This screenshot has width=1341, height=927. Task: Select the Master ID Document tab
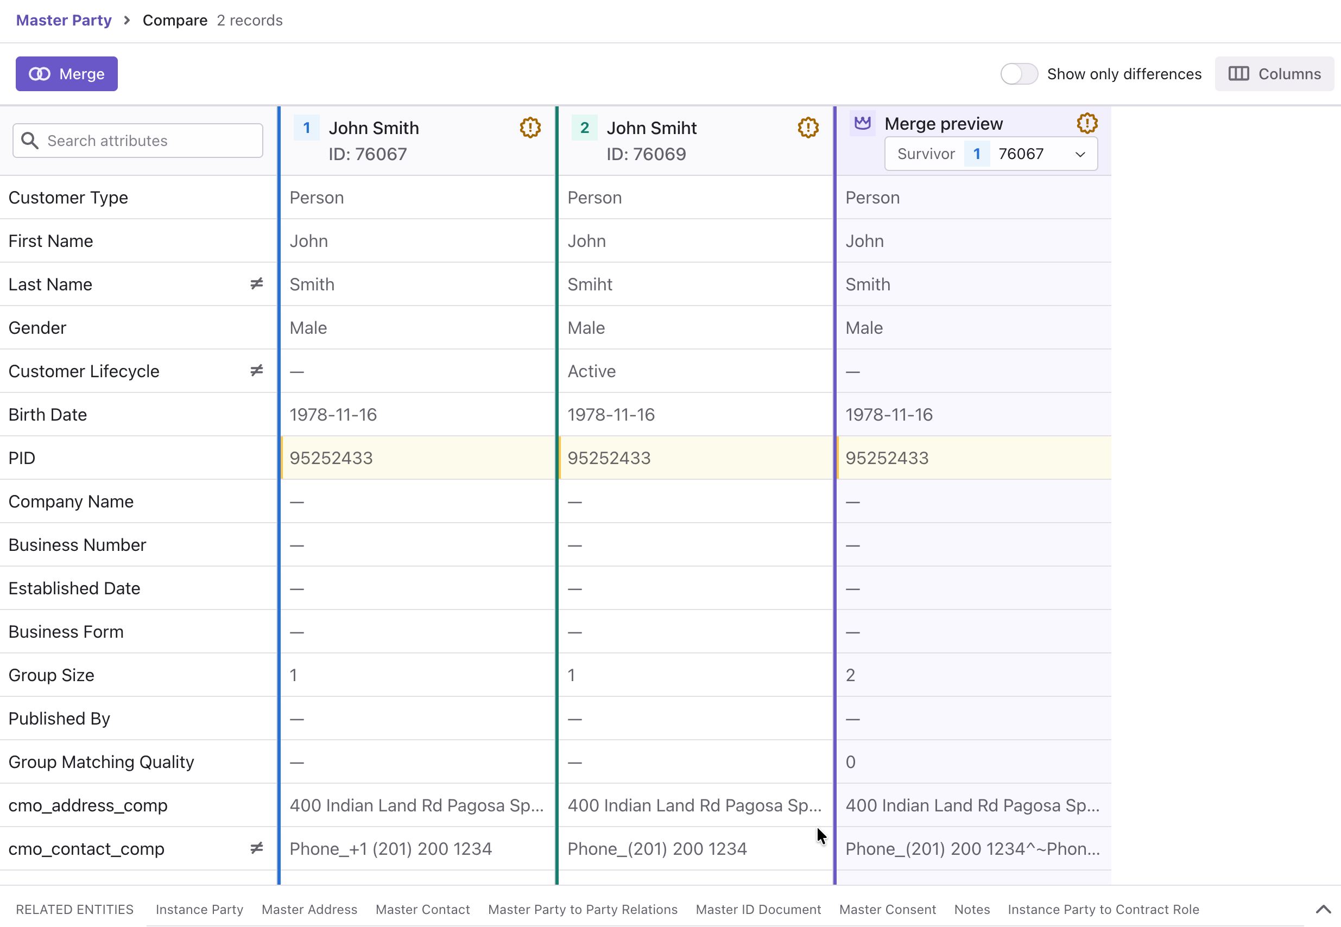[758, 910]
